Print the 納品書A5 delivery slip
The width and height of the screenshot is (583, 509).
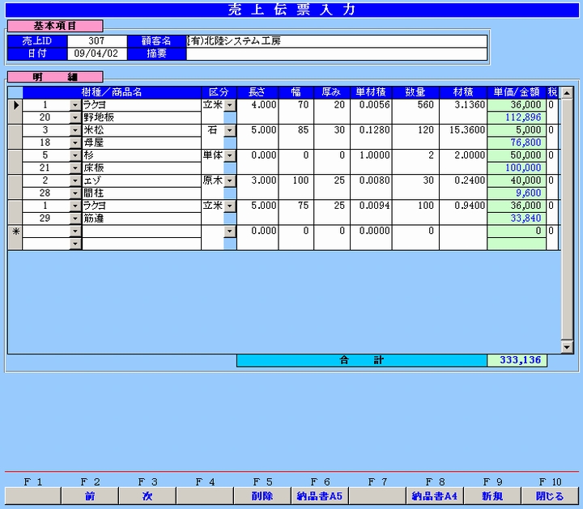320,496
